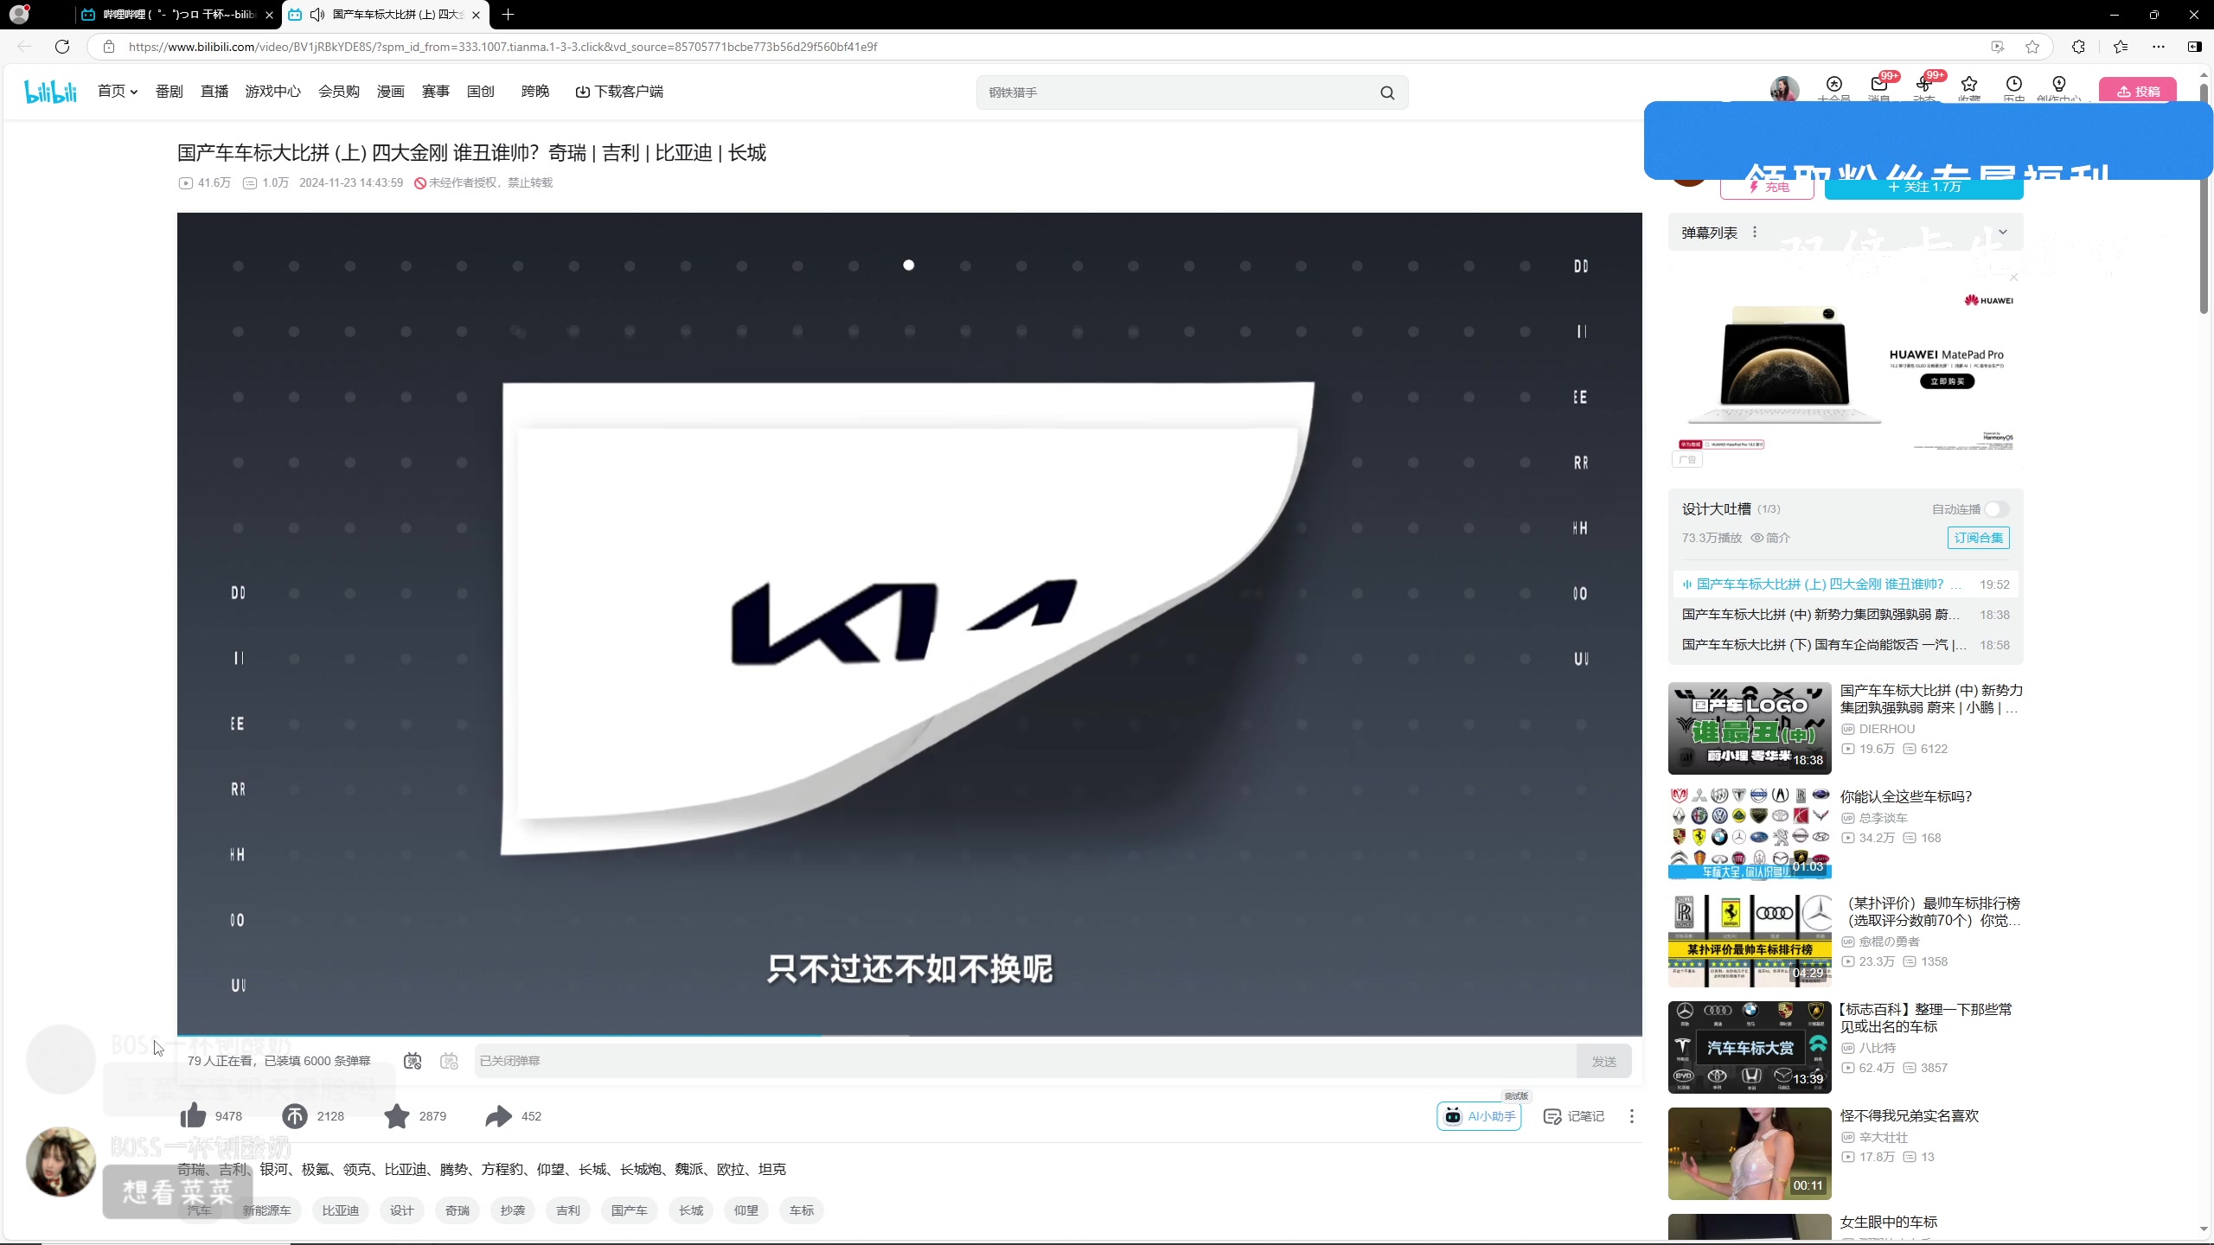
Task: Reload the page
Action: pyautogui.click(x=62, y=47)
